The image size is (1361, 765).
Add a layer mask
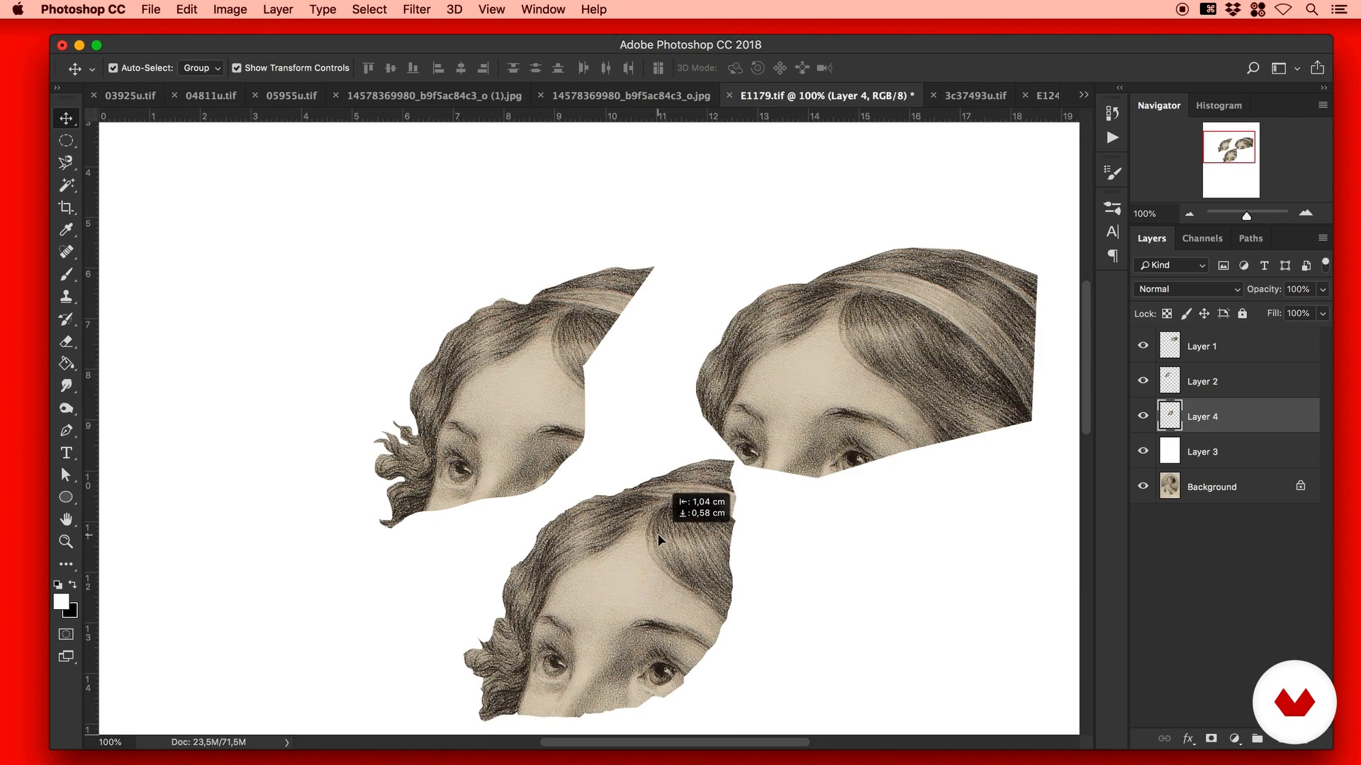tap(1211, 738)
